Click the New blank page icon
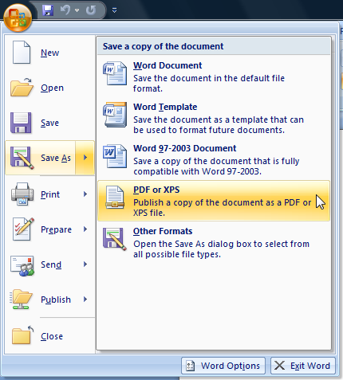 click(x=22, y=53)
